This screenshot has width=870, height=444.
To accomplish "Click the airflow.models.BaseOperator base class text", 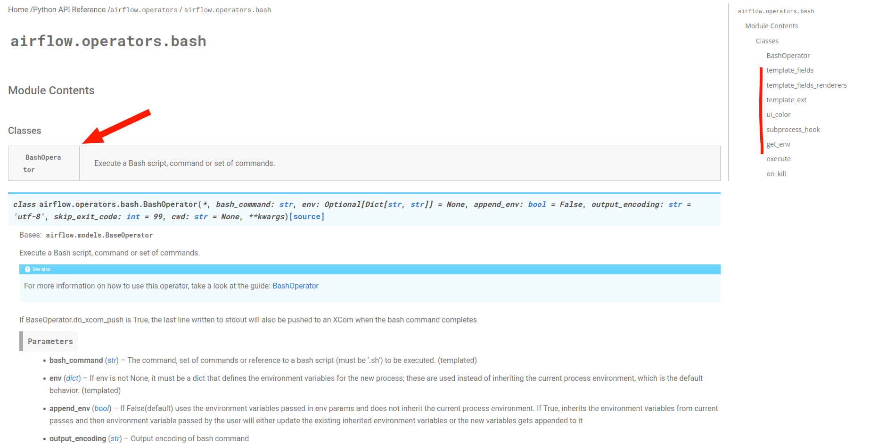I will [x=99, y=235].
